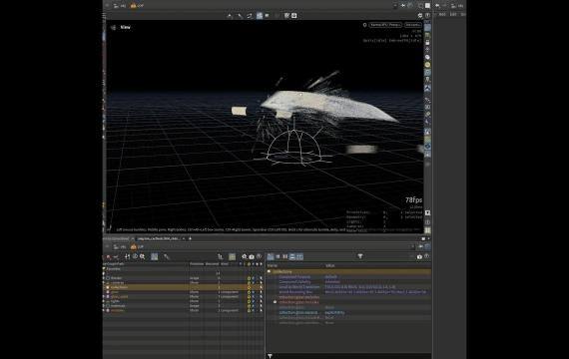Click the View label in the viewport
The height and width of the screenshot is (359, 569).
[125, 27]
